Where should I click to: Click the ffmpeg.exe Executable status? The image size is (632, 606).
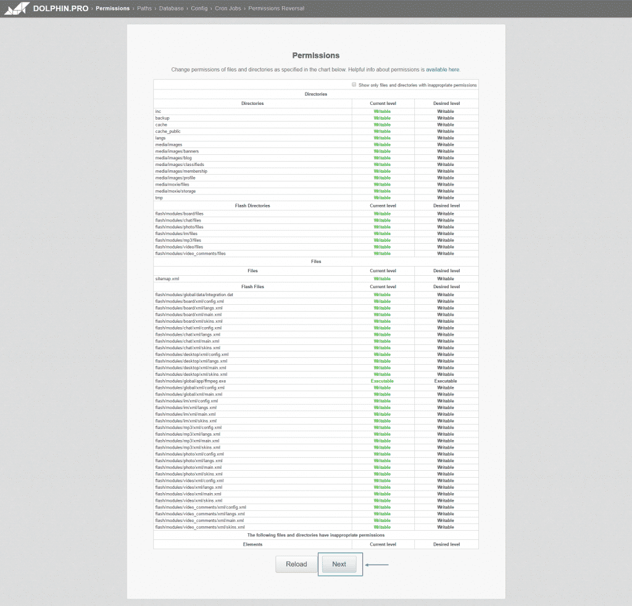382,381
